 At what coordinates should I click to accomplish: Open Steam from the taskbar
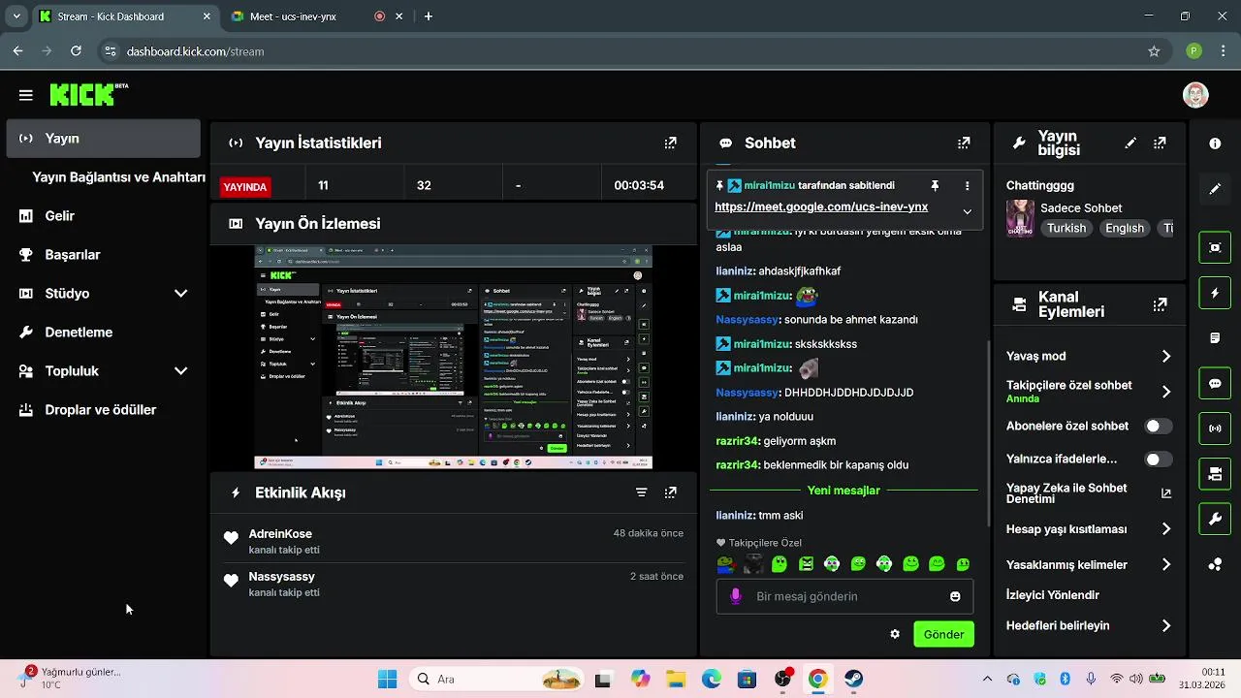tap(852, 679)
